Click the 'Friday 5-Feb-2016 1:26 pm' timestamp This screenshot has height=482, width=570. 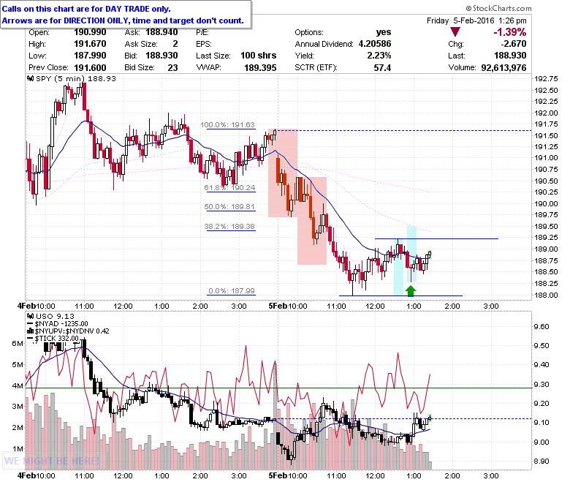476,20
